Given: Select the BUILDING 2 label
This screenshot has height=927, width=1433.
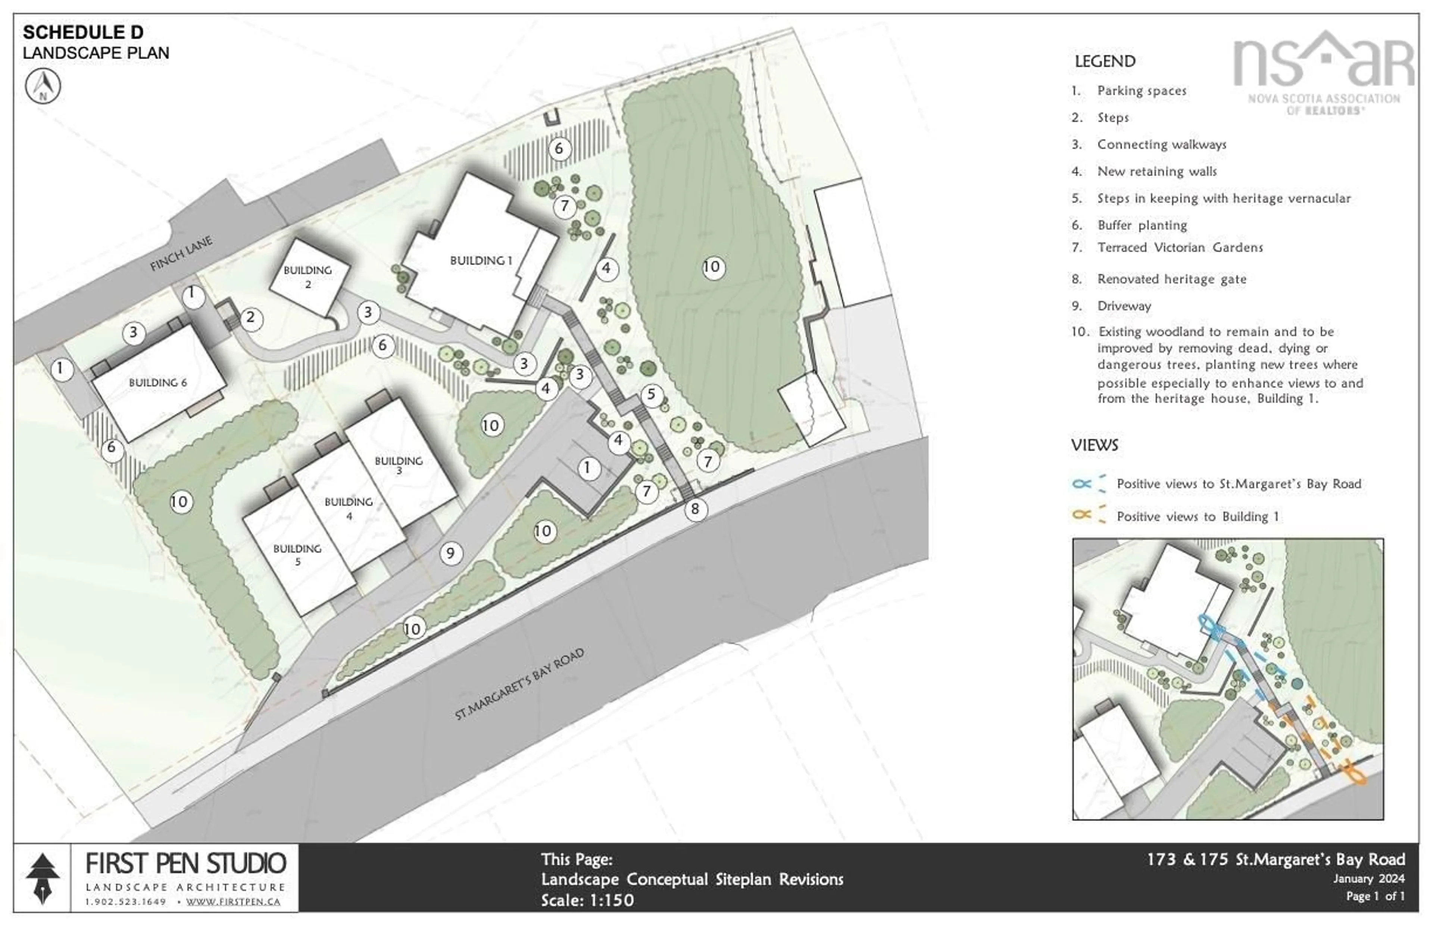Looking at the screenshot, I should tap(307, 277).
